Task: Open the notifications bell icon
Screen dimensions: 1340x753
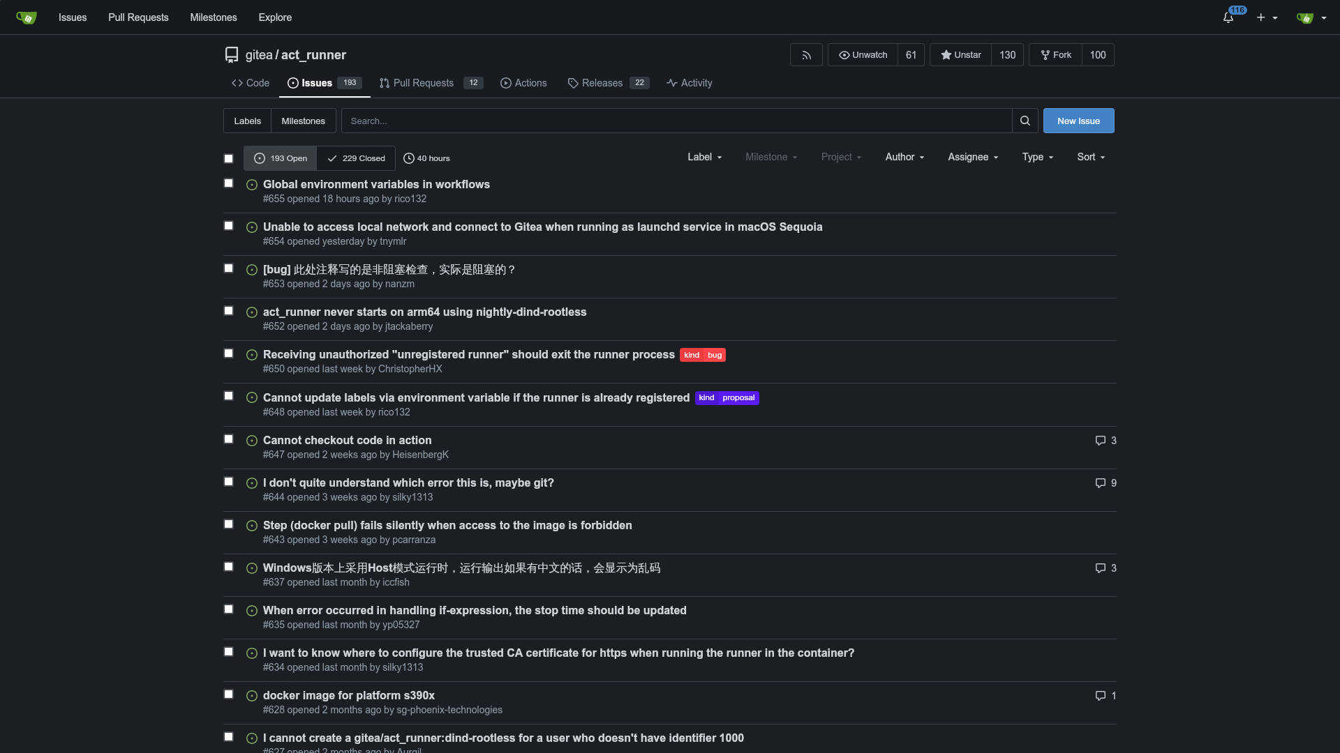Action: point(1228,17)
